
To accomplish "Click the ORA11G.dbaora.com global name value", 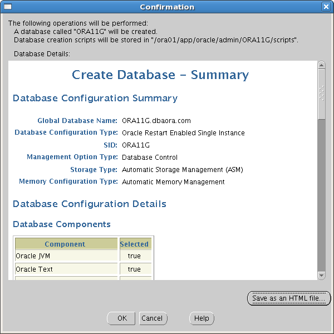I will tap(156, 121).
